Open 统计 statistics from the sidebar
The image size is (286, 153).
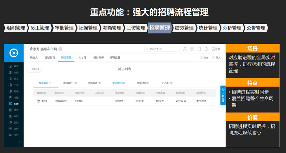14,122
